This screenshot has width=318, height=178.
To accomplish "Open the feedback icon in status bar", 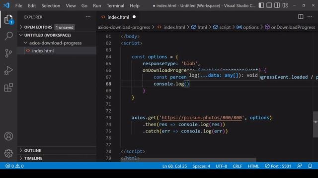I will [x=299, y=166].
